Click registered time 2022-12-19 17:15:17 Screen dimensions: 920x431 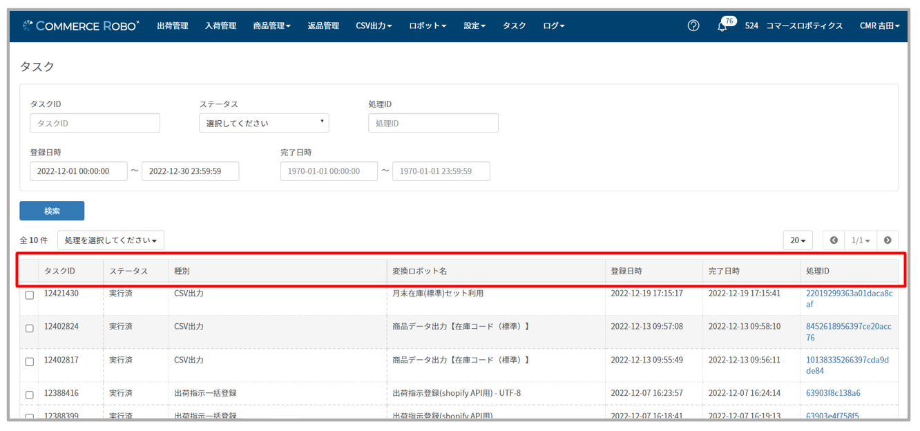646,293
